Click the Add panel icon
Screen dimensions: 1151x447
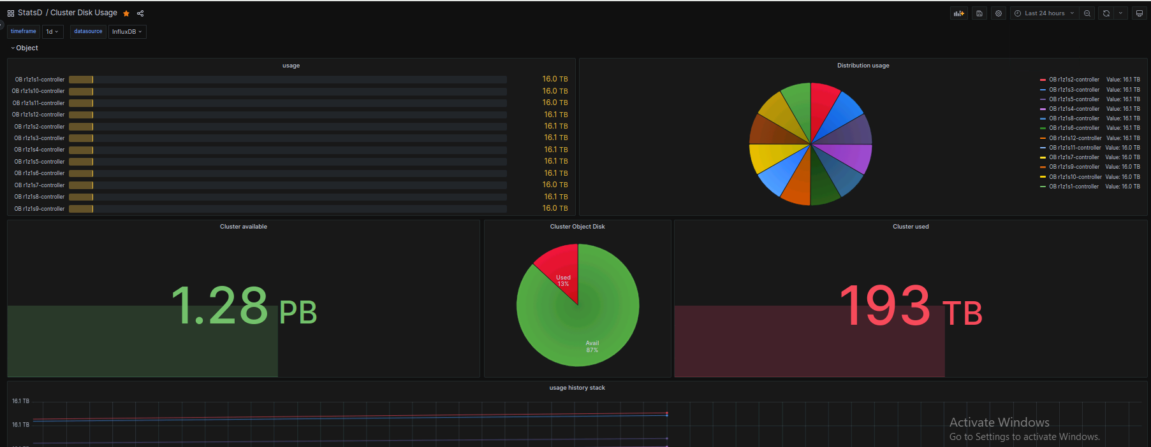(x=958, y=13)
